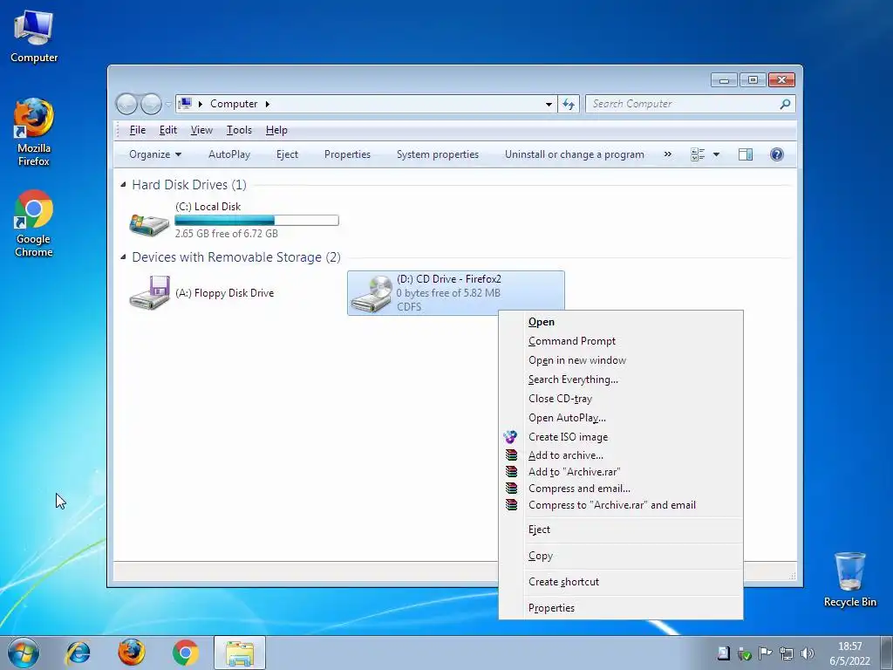Viewport: 893px width, 670px height.
Task: Choose Command Prompt in context menu
Action: click(x=621, y=341)
